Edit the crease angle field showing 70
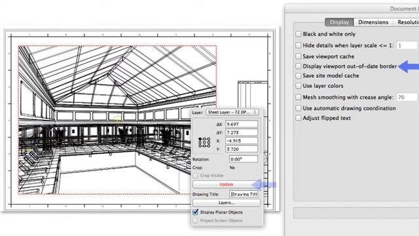 pyautogui.click(x=407, y=97)
